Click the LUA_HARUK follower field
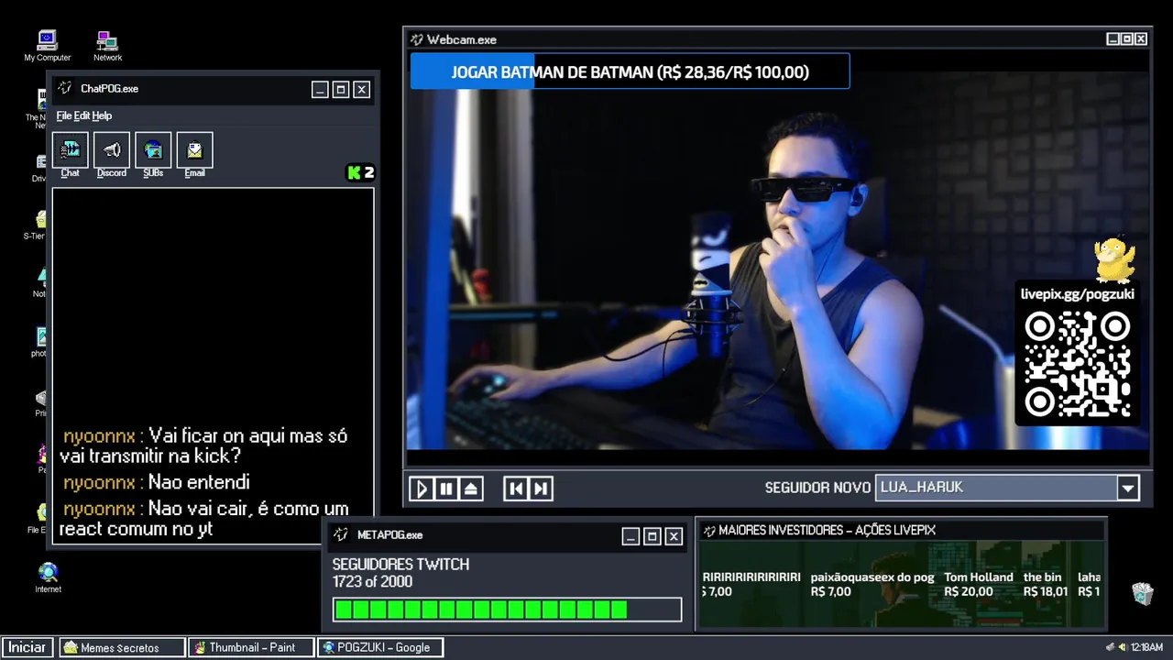The height and width of the screenshot is (660, 1173). 996,488
